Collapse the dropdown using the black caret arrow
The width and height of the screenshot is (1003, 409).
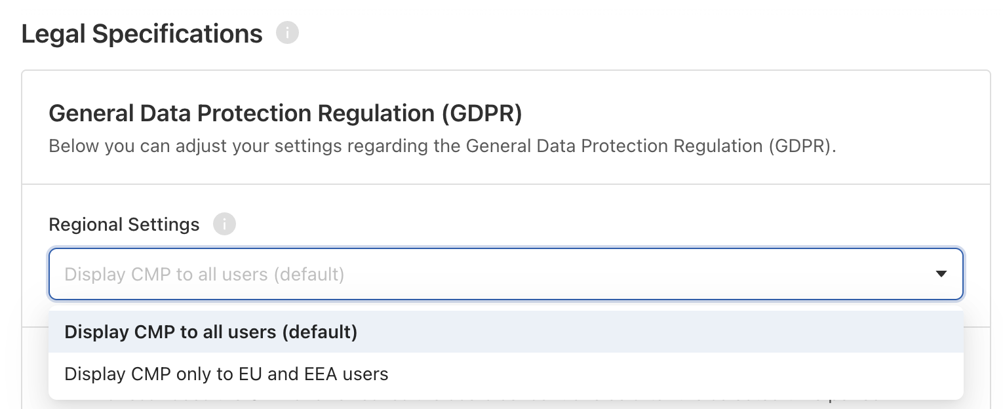(x=941, y=273)
